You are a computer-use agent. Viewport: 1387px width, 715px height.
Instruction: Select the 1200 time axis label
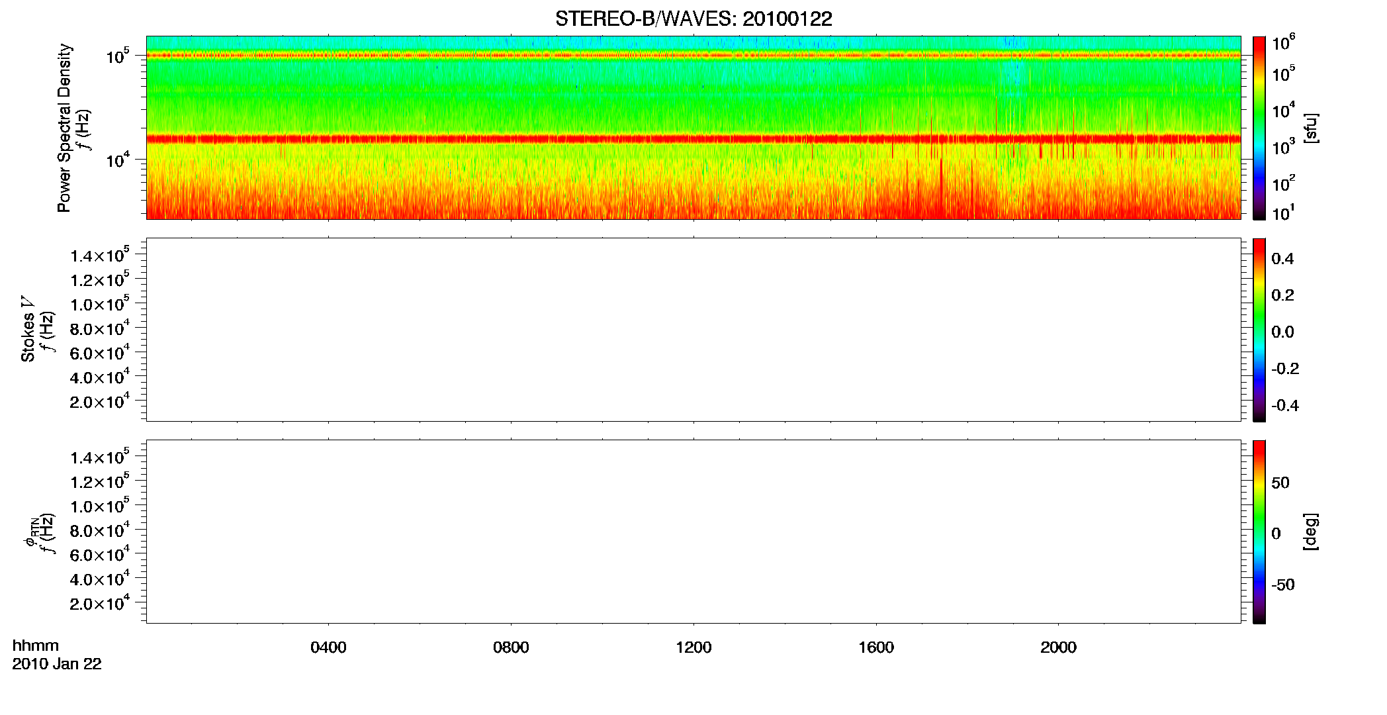(693, 647)
